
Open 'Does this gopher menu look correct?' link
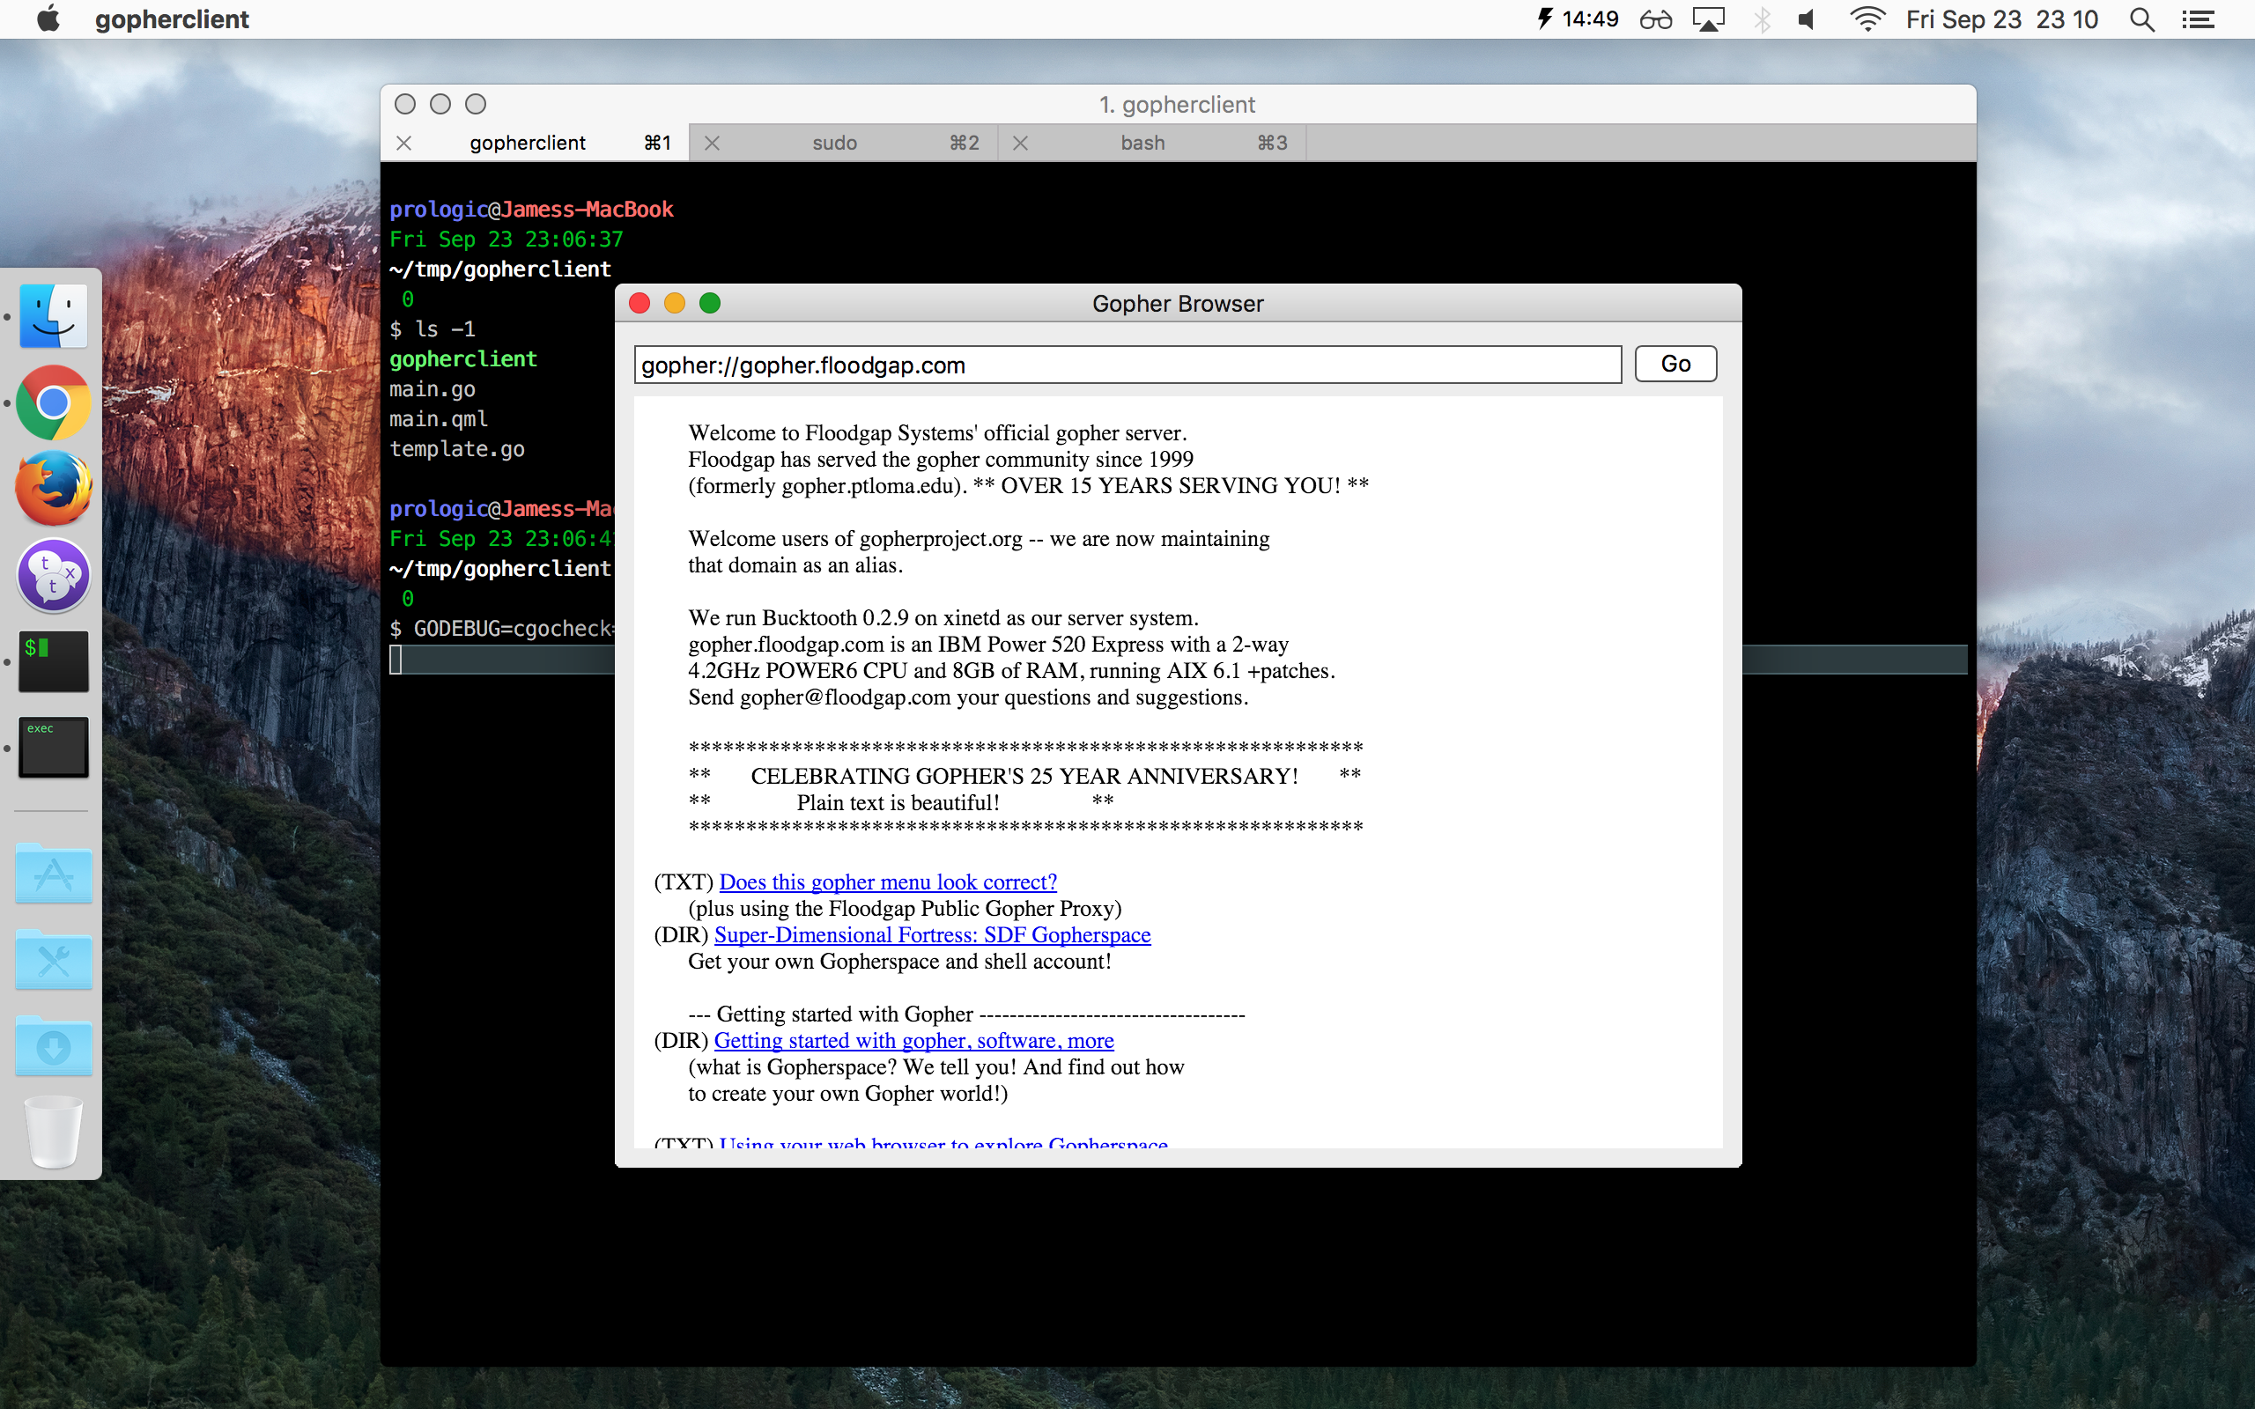click(888, 882)
